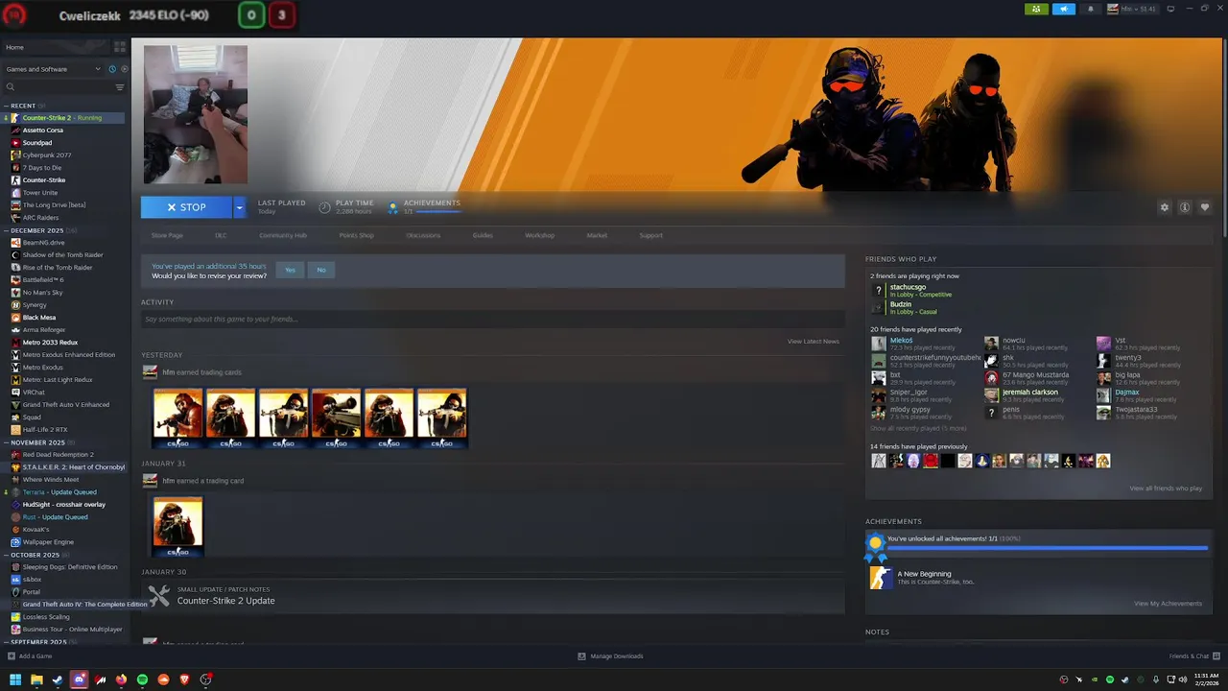Click the activity status input field

click(x=492, y=319)
